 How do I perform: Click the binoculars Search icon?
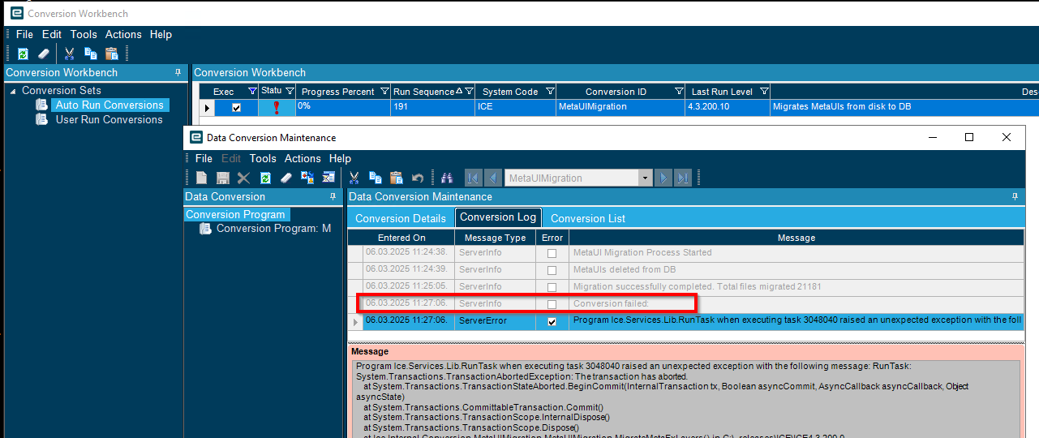pyautogui.click(x=446, y=178)
